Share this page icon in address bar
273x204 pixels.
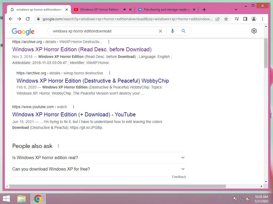point(218,19)
